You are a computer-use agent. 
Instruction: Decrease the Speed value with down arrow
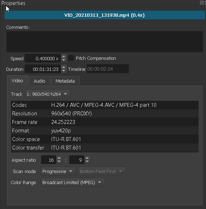coord(64,60)
